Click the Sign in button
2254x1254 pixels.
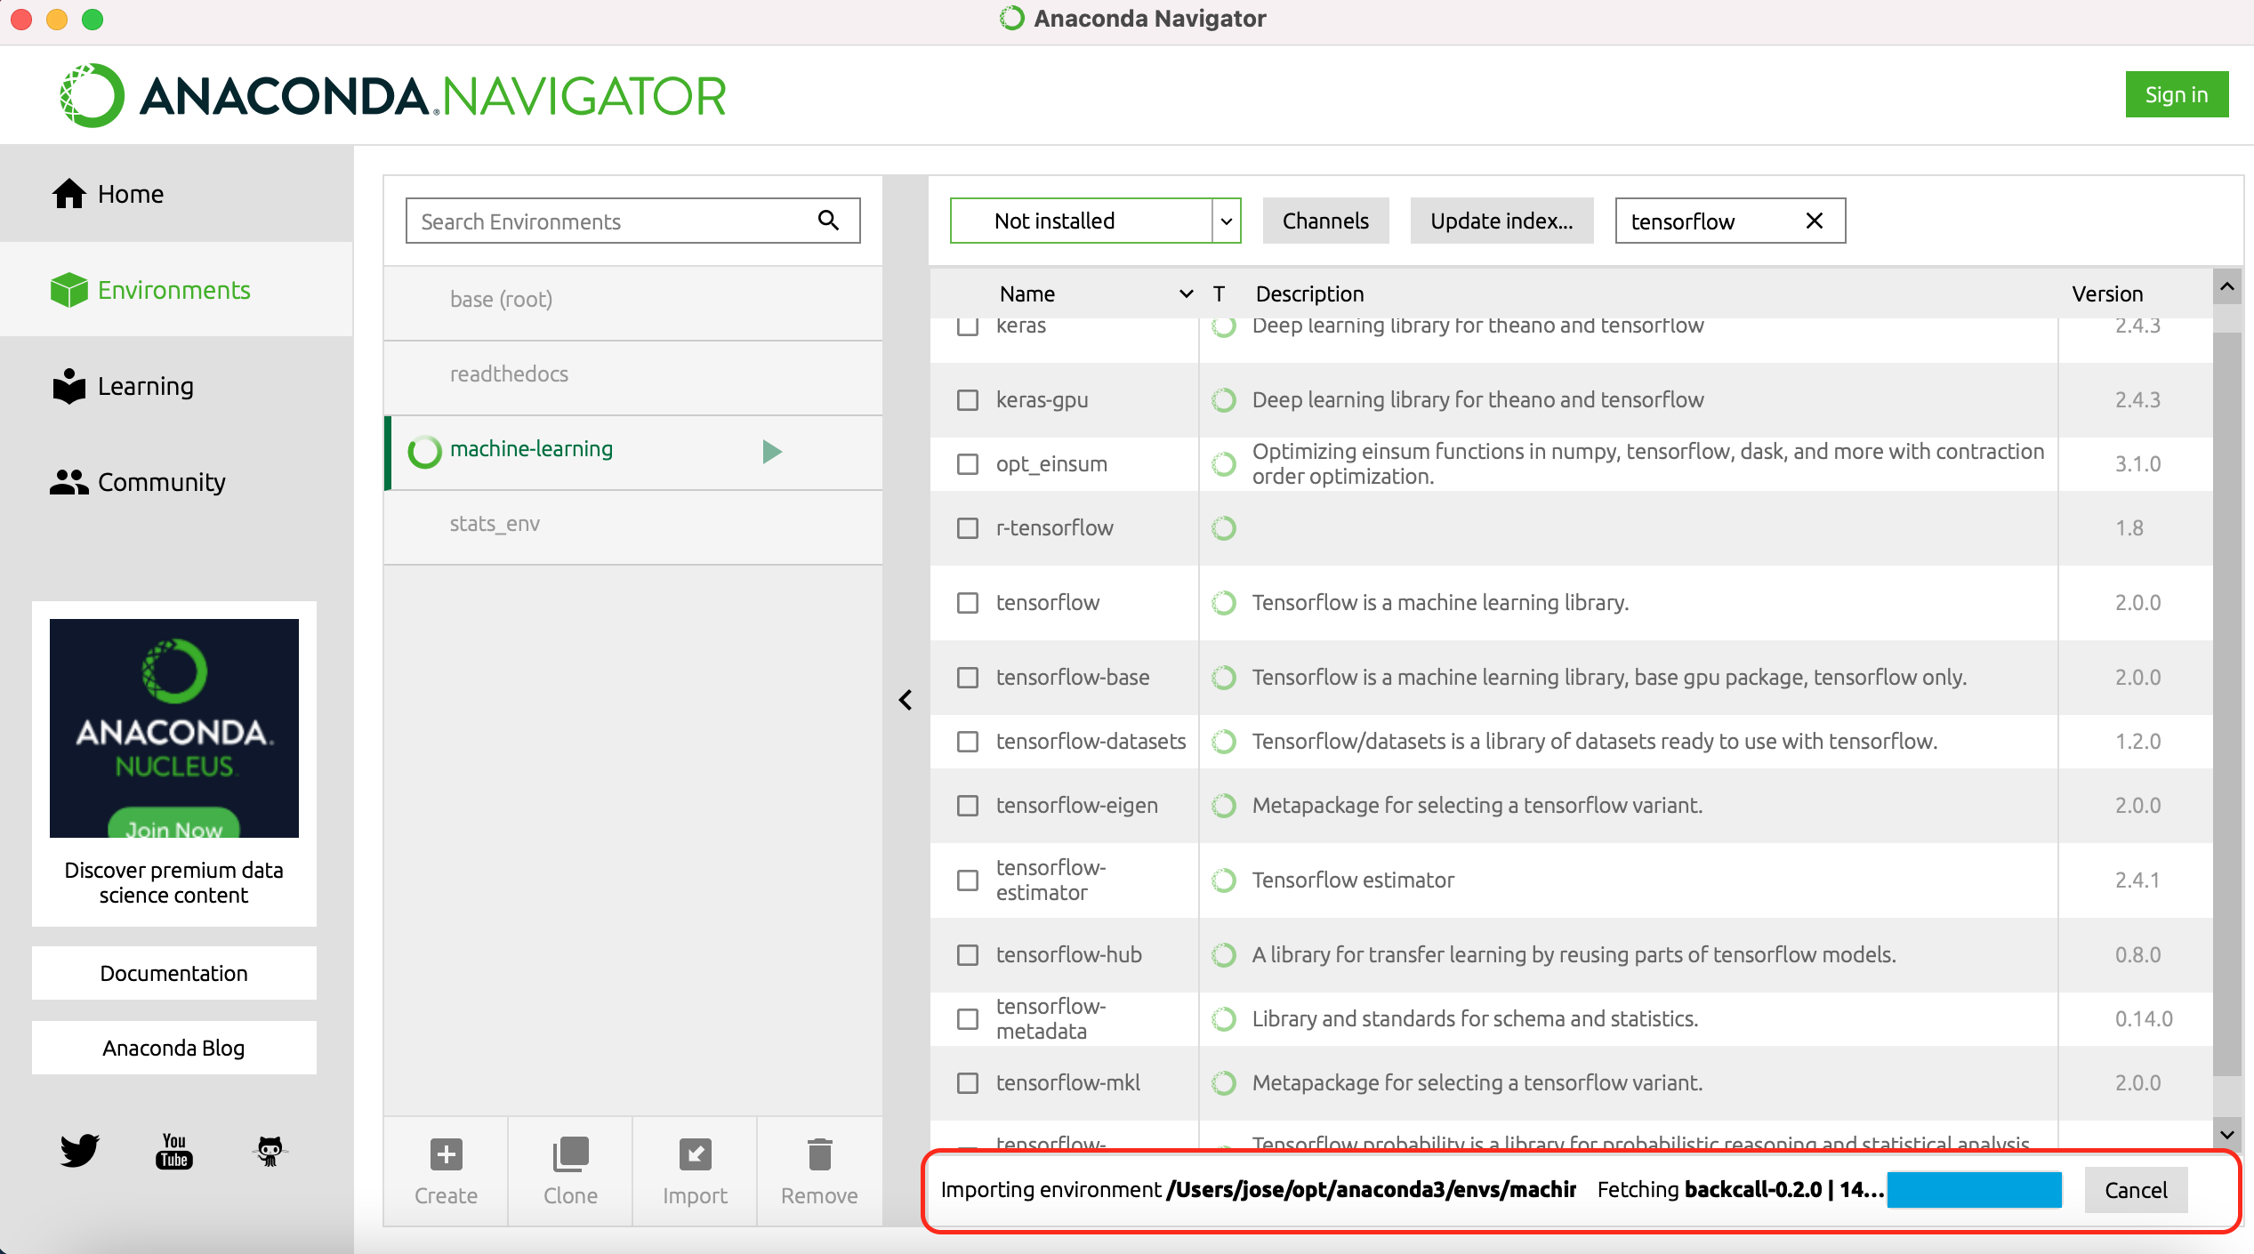[x=2177, y=94]
